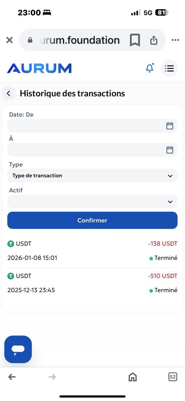This screenshot has height=401, width=185.
Task: Expand the Actif selection dropdown
Action: (x=92, y=201)
